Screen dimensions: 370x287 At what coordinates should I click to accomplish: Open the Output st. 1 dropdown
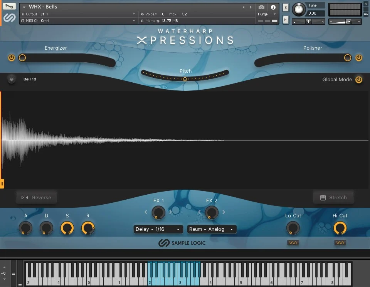[x=78, y=14]
